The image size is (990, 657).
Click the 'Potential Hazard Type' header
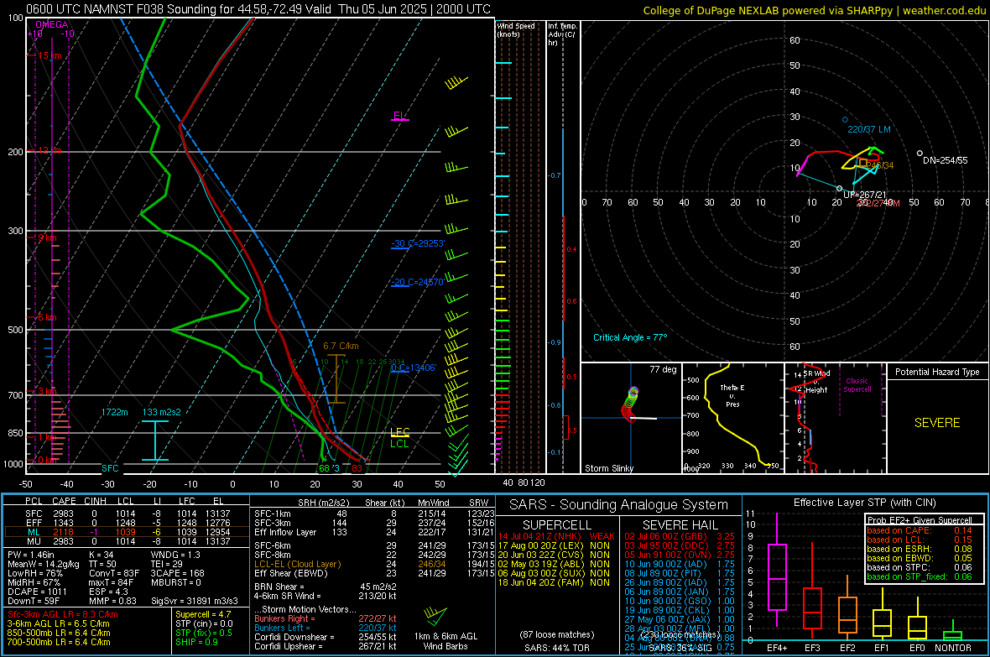(x=937, y=372)
